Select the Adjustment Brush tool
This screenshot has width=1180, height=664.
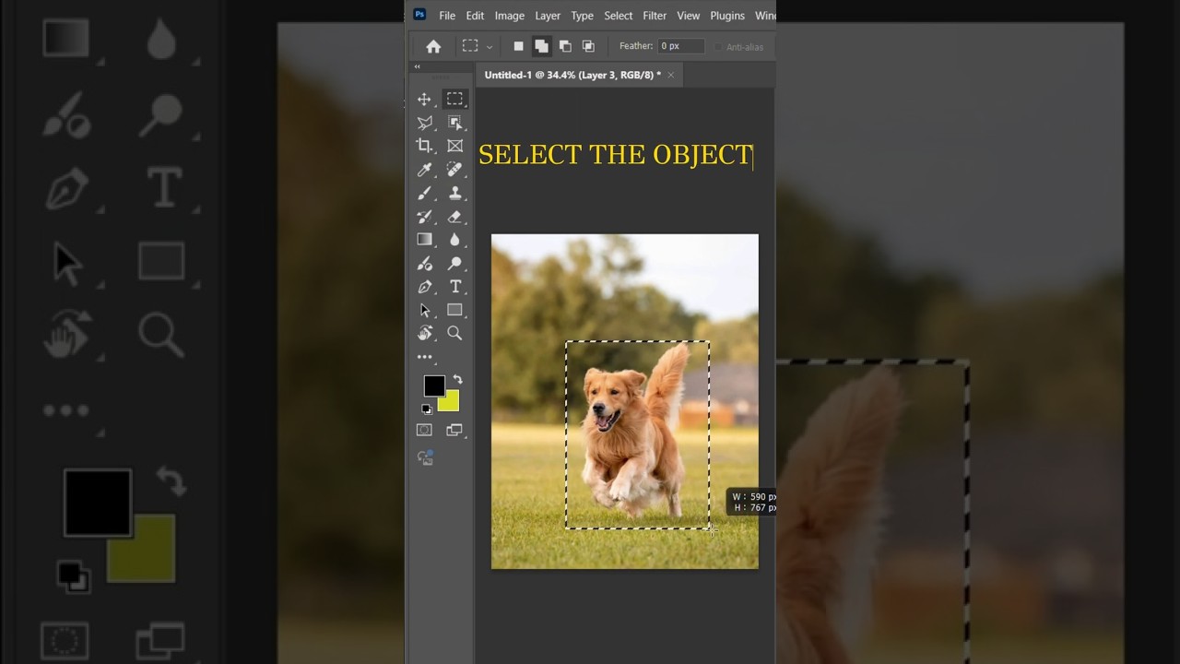424,264
